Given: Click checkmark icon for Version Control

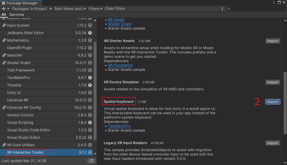Looking at the screenshot, I should [90, 115].
